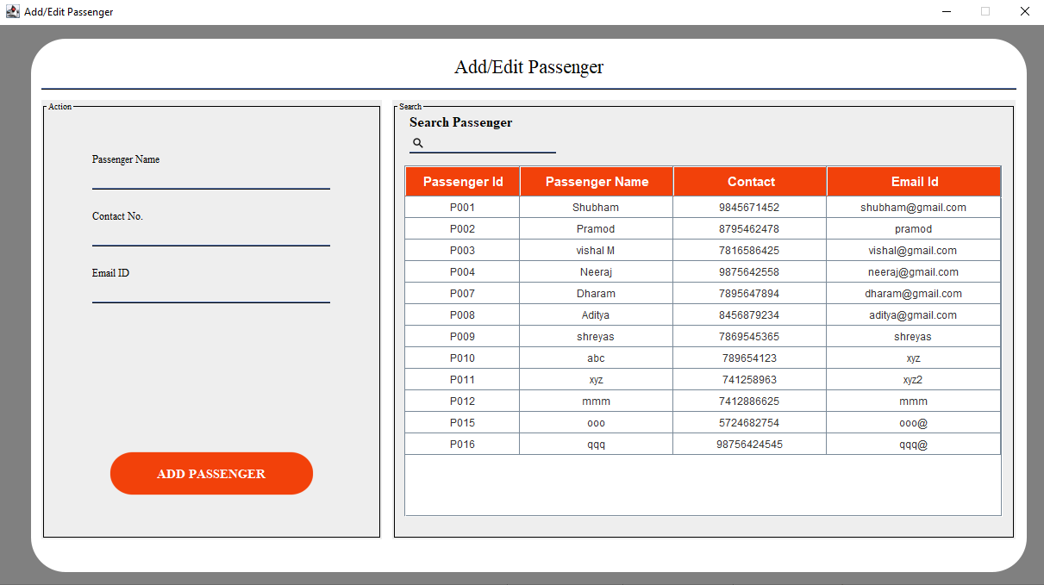1044x585 pixels.
Task: Focus the Contact No. text field
Action: (210, 235)
